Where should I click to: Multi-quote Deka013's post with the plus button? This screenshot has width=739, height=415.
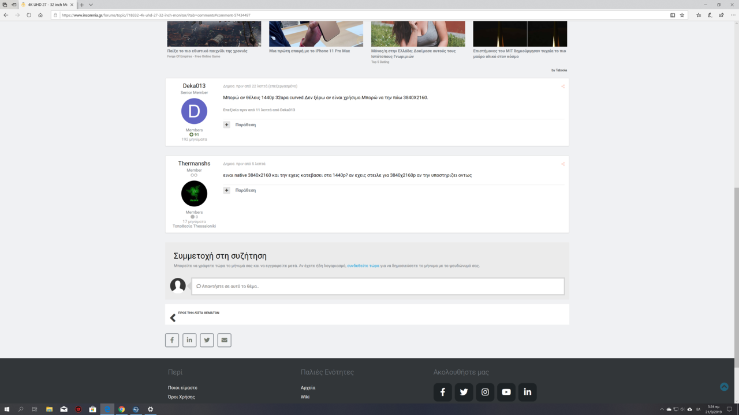pos(227,124)
